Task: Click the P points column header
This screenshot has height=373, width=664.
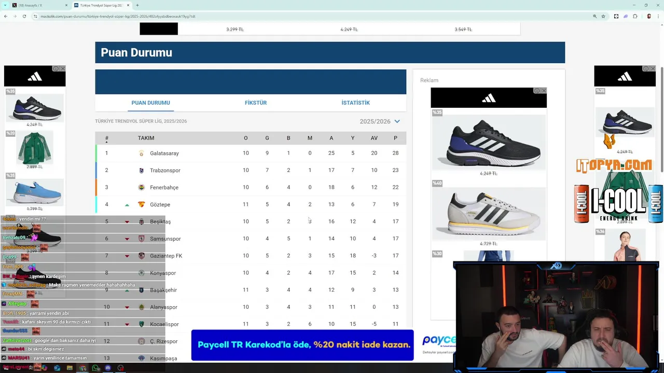Action: pyautogui.click(x=395, y=138)
